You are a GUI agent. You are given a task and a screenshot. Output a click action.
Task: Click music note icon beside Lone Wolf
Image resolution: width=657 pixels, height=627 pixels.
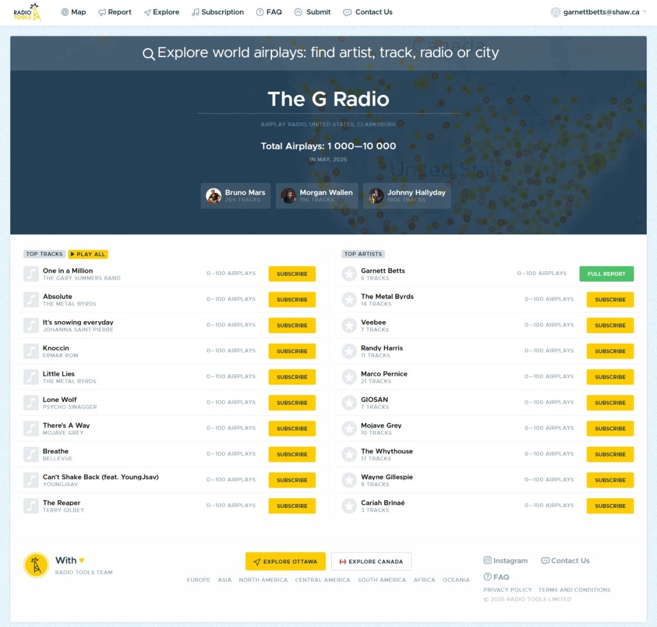(31, 403)
